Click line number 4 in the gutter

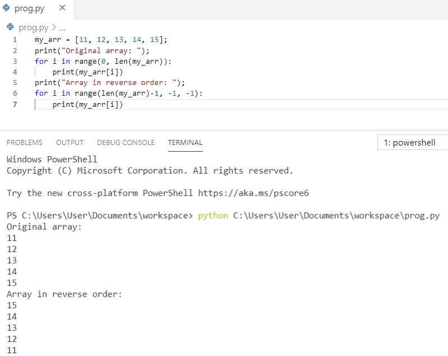point(15,72)
